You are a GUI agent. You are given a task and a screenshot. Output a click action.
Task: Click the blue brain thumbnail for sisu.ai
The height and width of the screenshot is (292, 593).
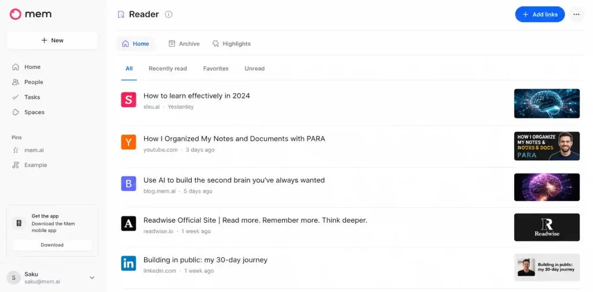click(x=547, y=104)
